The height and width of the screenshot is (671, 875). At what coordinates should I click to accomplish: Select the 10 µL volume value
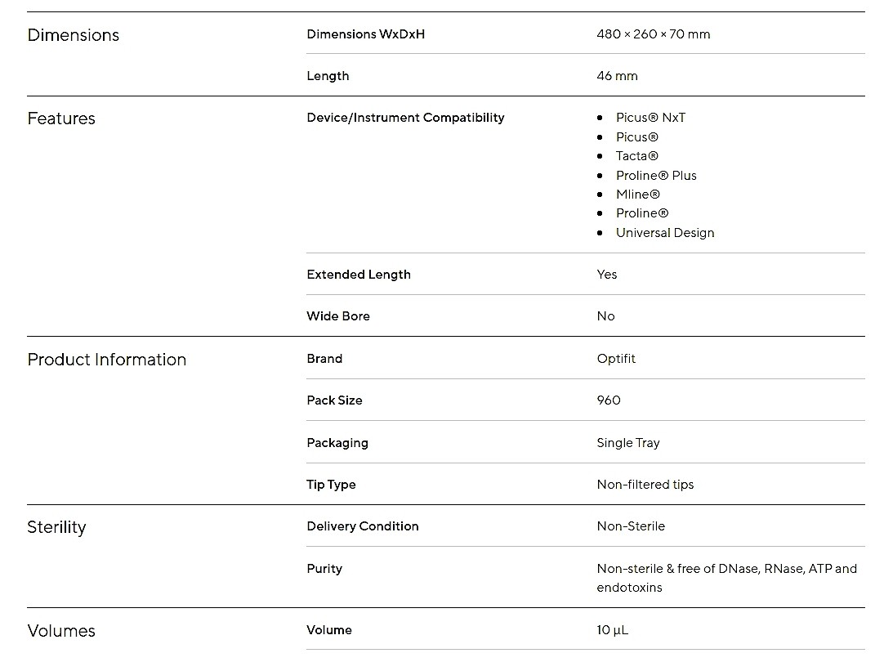coord(612,630)
